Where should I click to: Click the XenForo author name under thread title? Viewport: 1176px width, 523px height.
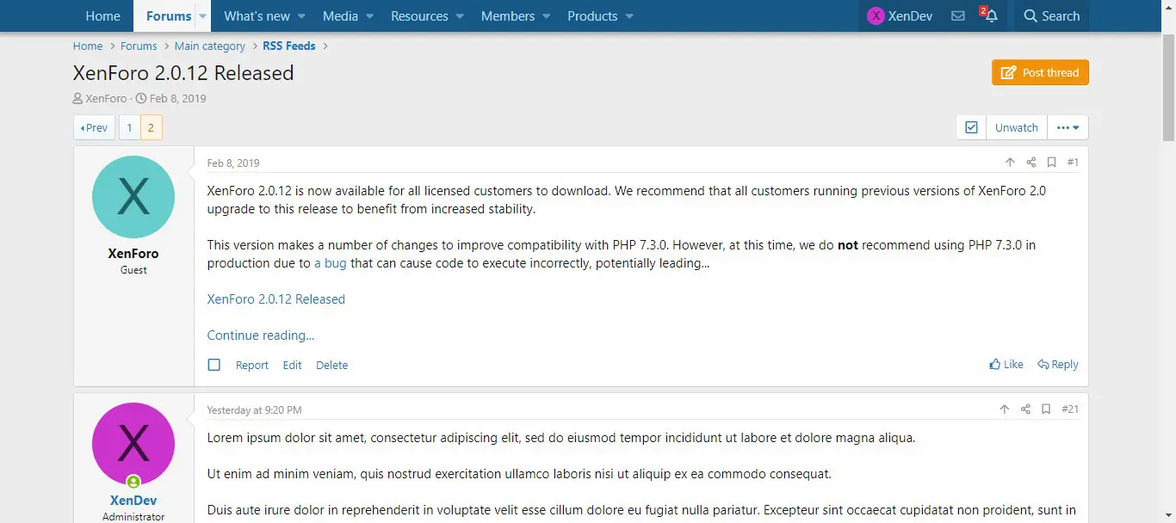click(106, 98)
